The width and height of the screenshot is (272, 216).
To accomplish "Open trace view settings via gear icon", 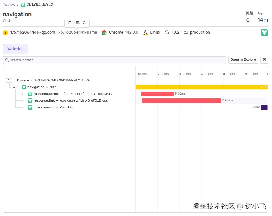I will point(264,60).
